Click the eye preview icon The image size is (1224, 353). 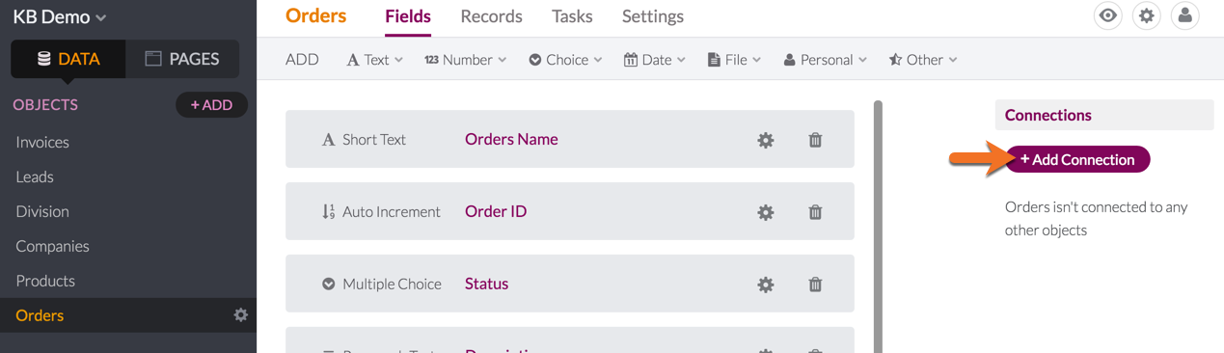point(1108,15)
